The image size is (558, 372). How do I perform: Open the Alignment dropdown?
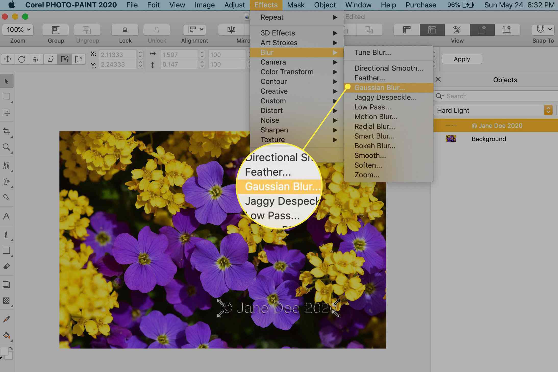[x=194, y=30]
